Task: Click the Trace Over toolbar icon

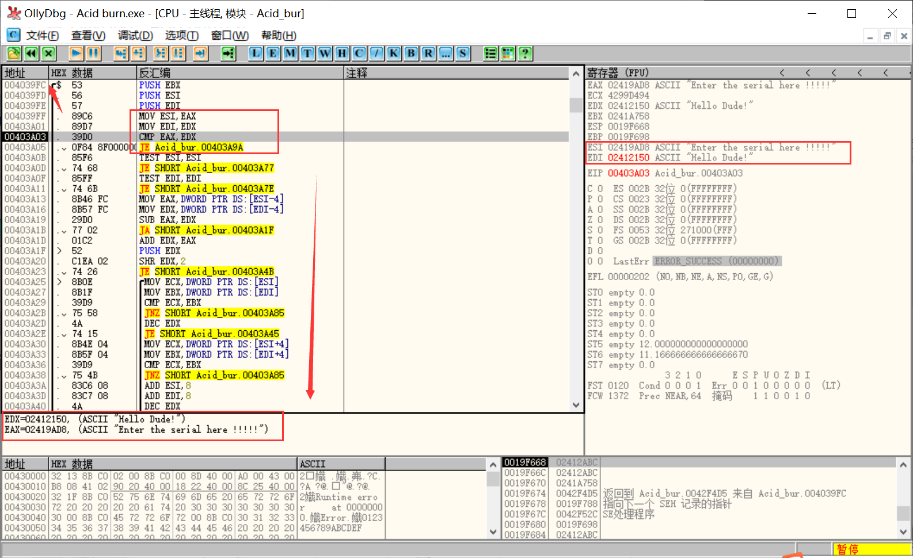Action: point(178,53)
